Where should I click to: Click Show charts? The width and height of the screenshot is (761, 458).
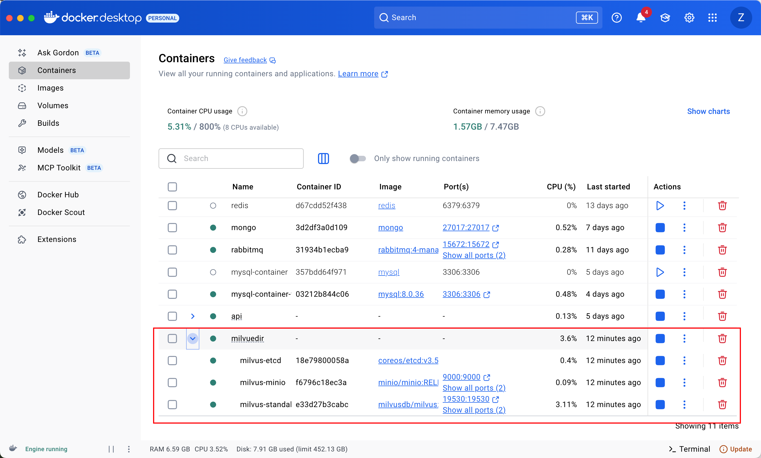(708, 111)
